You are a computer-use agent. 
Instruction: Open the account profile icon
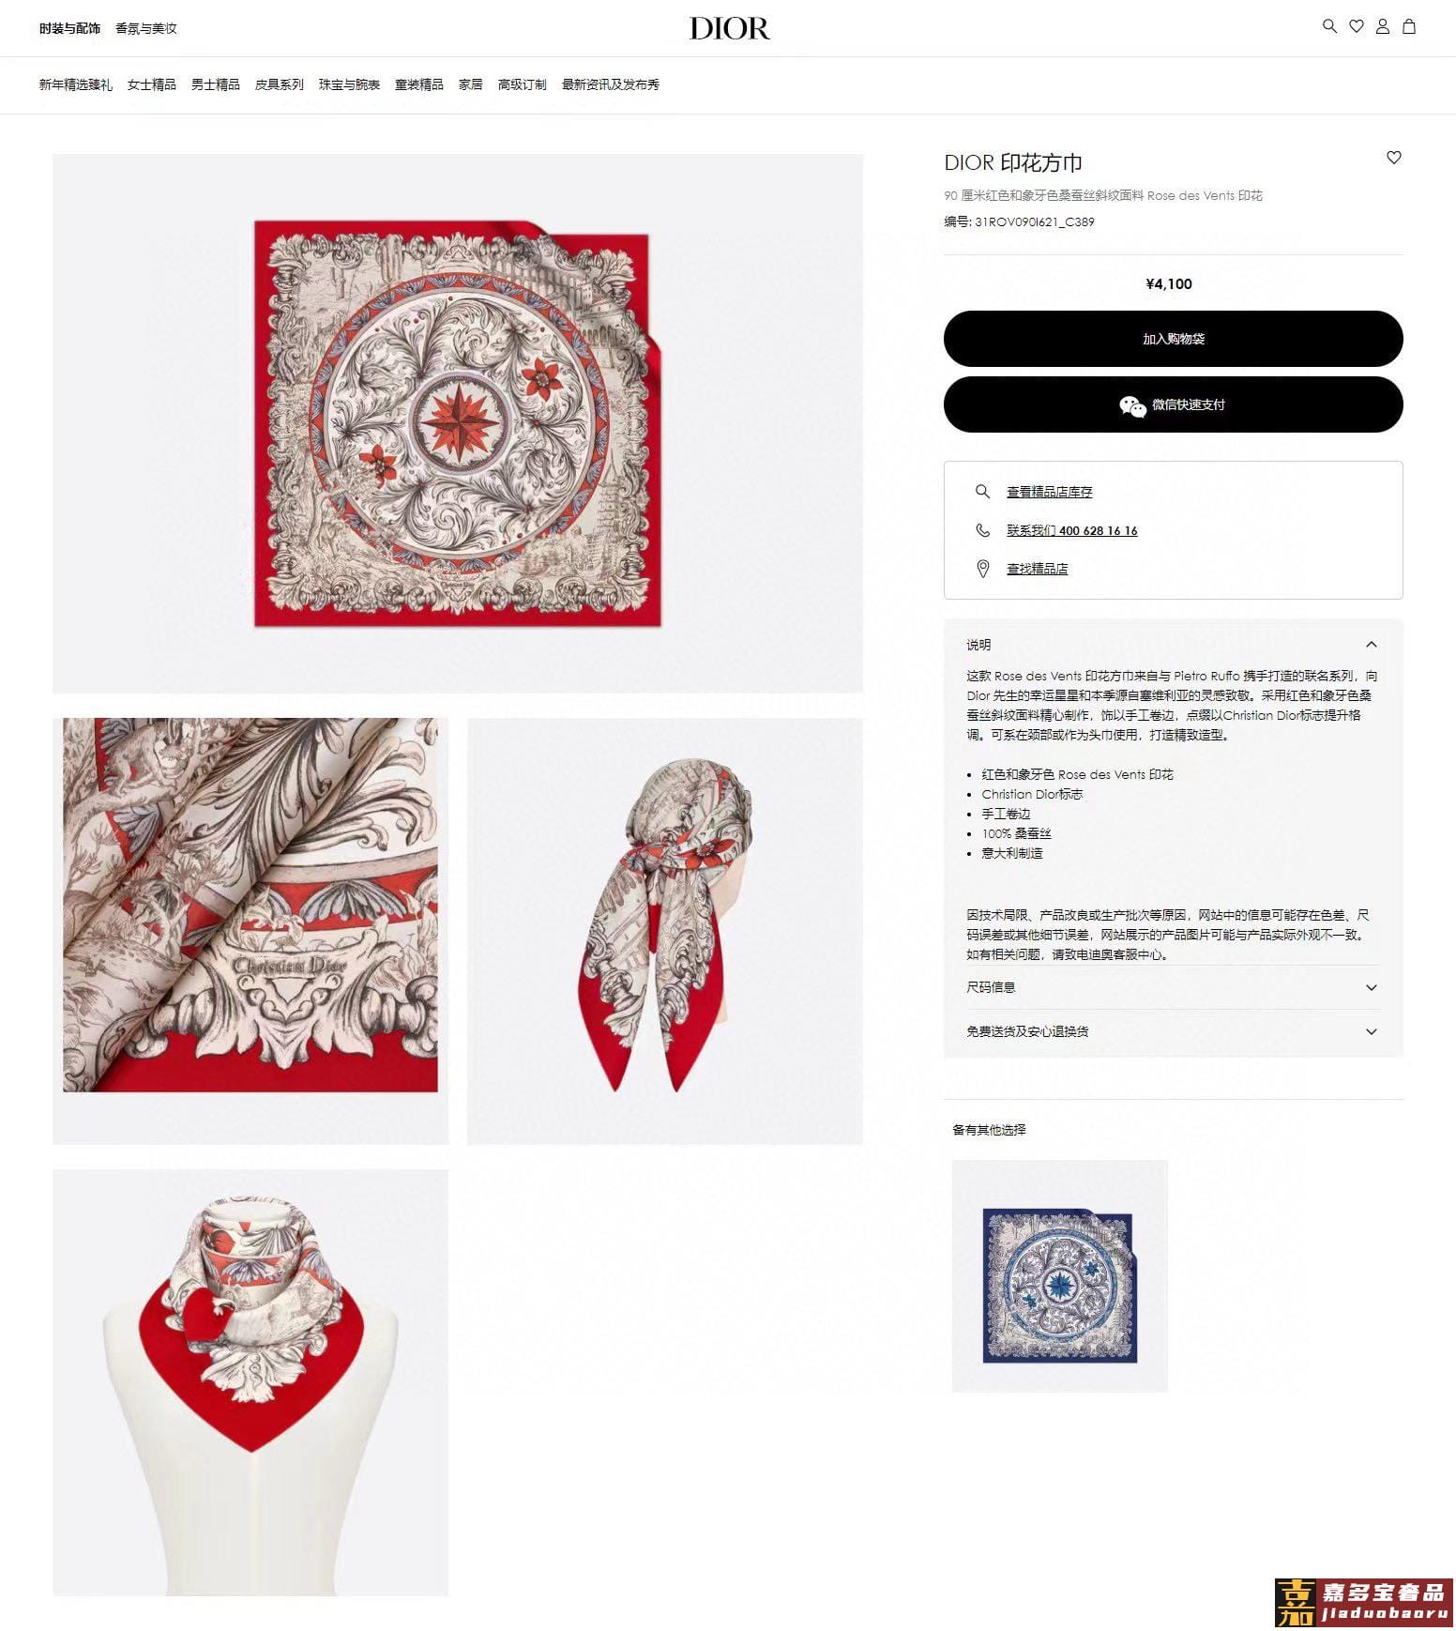1382,26
